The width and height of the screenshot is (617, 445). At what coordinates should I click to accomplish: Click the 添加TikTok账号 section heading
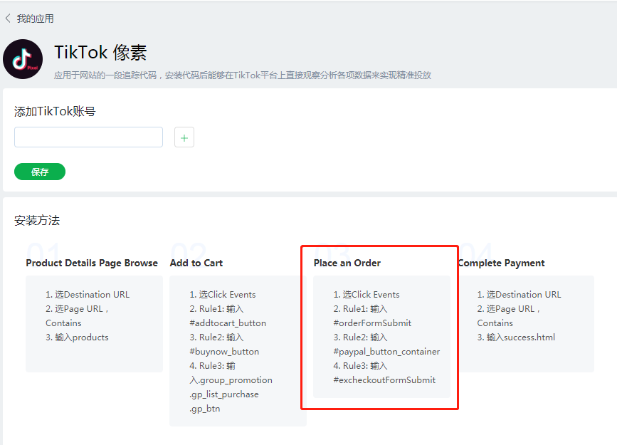pos(55,112)
